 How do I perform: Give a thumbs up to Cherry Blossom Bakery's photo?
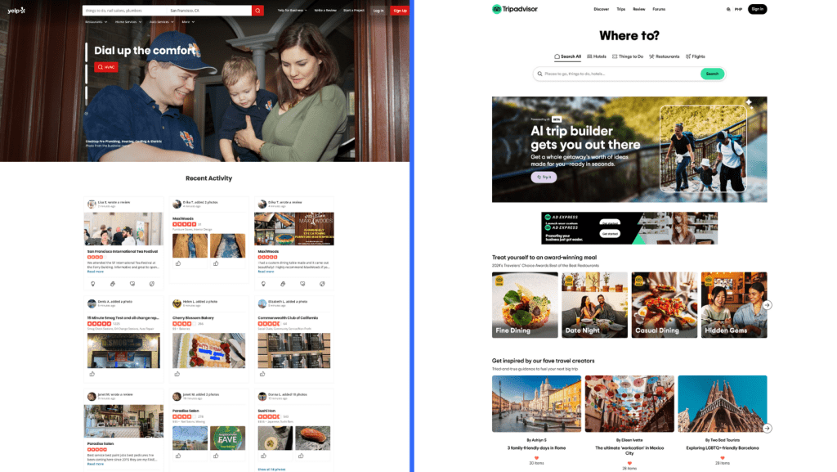177,374
